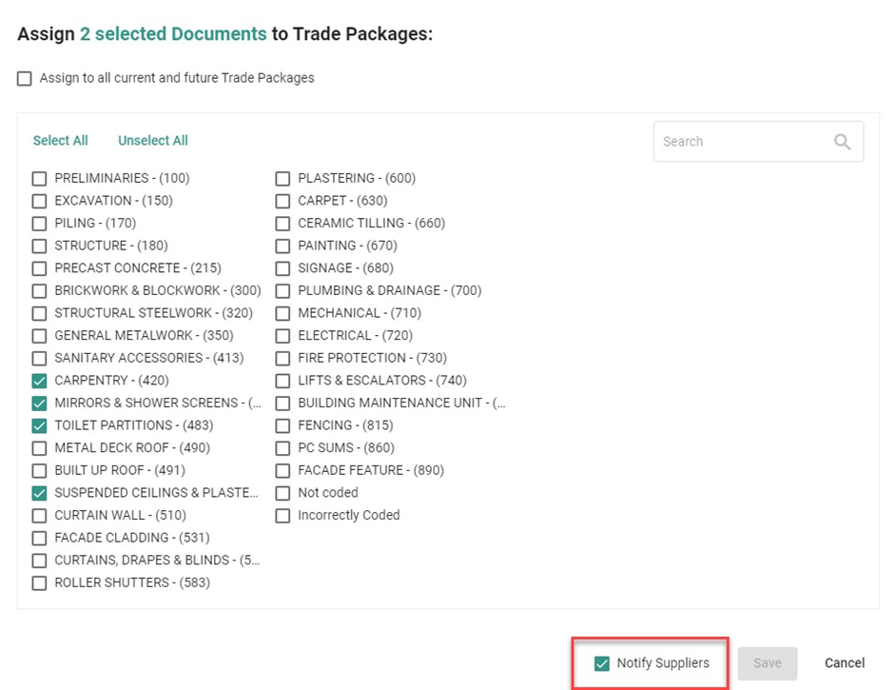Tick the Incorrectly Coded checkbox
The image size is (896, 690).
(x=282, y=516)
